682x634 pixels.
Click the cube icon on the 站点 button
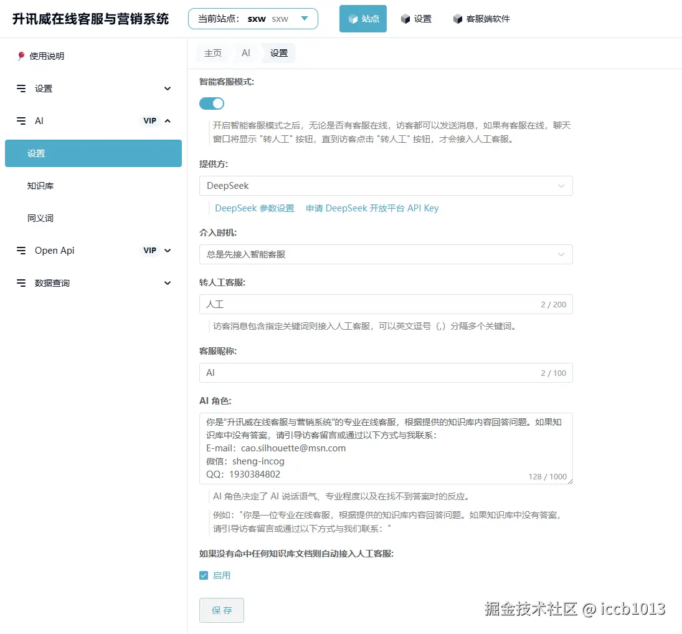coord(353,19)
